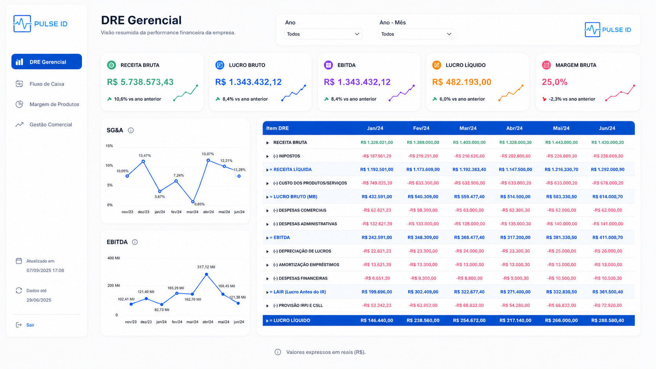Sort by the Fev/24 column header
Screen dimensions: 656x369
pyautogui.click(x=421, y=128)
